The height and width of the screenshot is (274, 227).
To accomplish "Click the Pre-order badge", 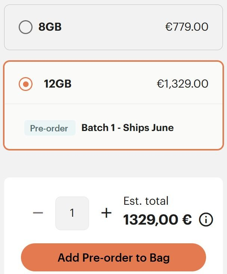I will tap(50, 128).
